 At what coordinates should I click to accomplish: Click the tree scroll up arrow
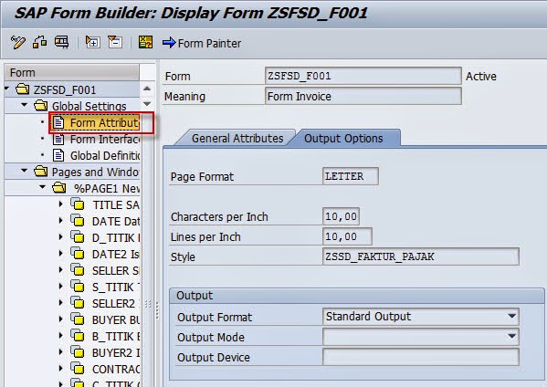pos(147,89)
